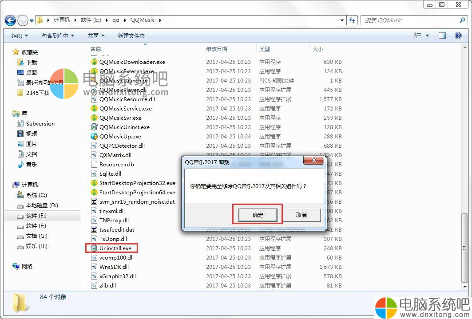Close the QQ音乐2017 卸载 dialog

[313, 160]
